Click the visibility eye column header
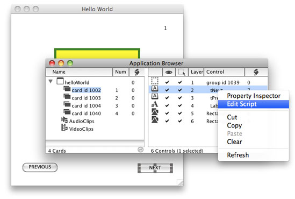295x199 pixels. click(x=169, y=72)
